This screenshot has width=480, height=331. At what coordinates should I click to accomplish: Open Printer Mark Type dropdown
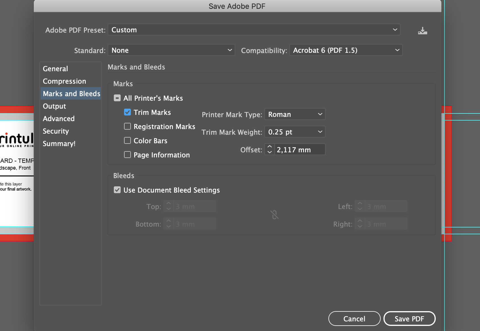295,114
